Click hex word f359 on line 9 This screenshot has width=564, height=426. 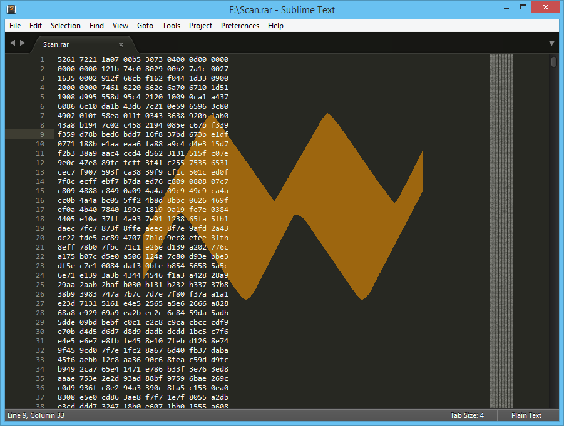coord(66,134)
